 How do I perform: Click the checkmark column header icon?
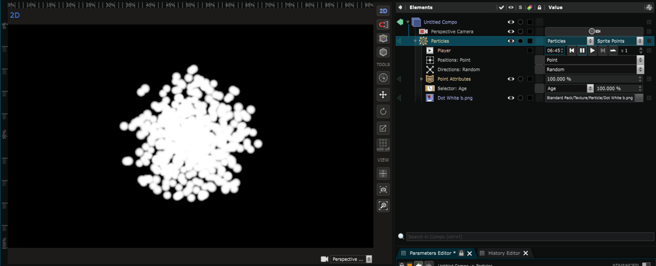[x=501, y=8]
